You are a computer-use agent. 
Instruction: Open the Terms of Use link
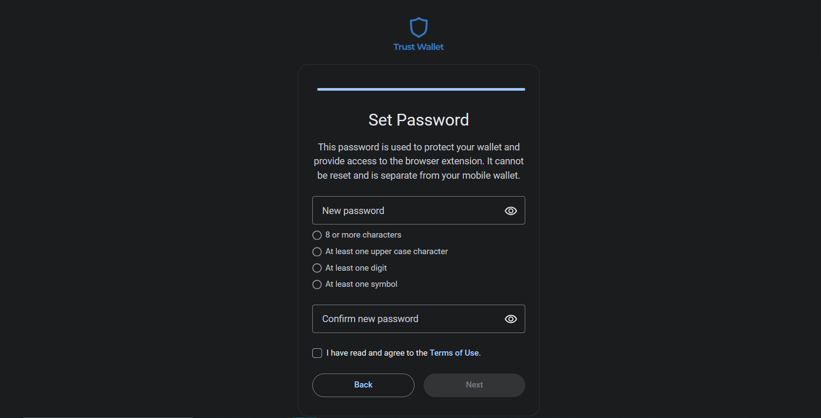[454, 353]
